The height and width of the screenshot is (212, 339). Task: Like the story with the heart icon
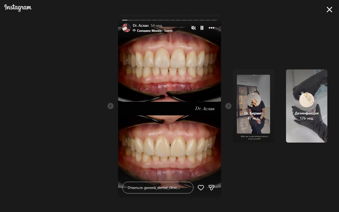(x=201, y=188)
